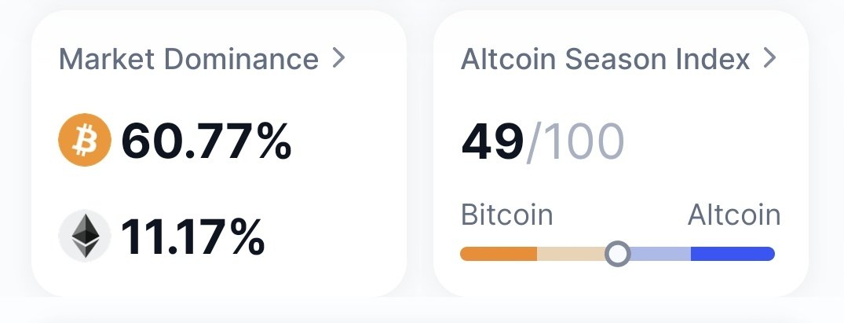The height and width of the screenshot is (323, 844).
Task: Open Market Dominance chevron arrow
Action: pos(338,57)
